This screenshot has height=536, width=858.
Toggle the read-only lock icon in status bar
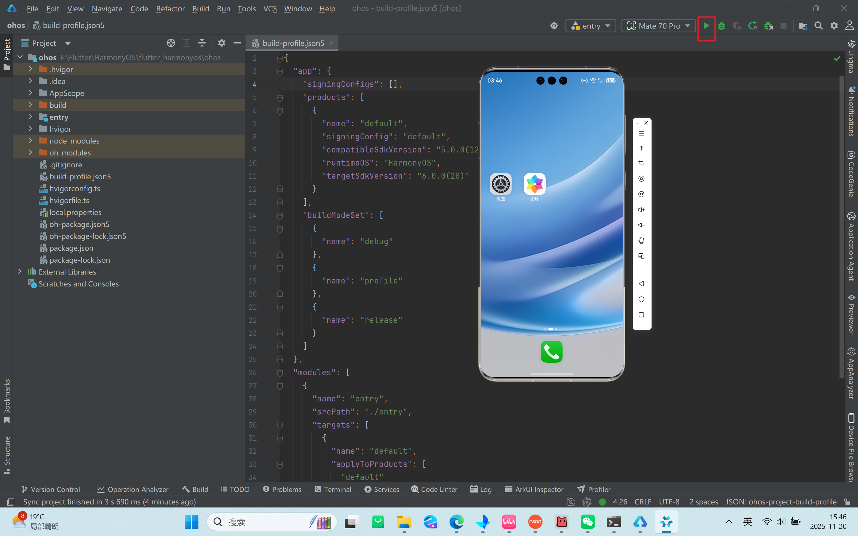click(847, 502)
